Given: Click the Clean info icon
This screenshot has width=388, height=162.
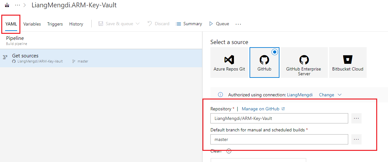Looking at the screenshot, I should pyautogui.click(x=229, y=151).
